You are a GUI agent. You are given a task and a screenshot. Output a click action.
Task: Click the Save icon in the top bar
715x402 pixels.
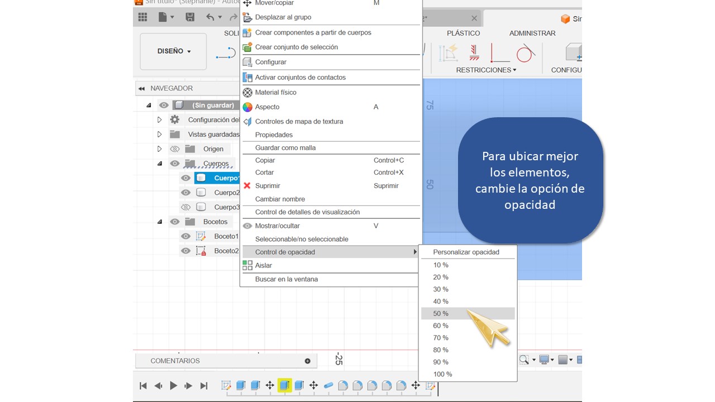[x=190, y=17]
